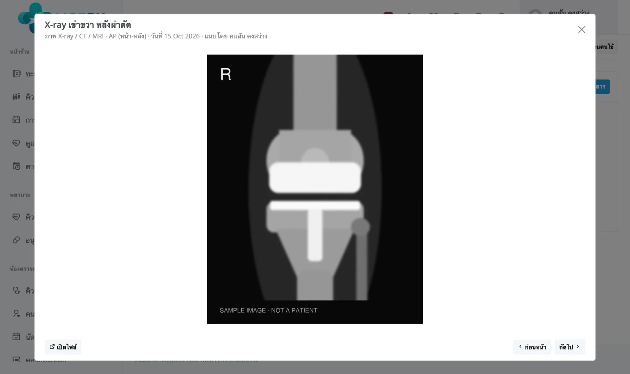Click the พยาบาล sidebar section heading
Viewport: 630px width, 374px height.
coord(20,195)
